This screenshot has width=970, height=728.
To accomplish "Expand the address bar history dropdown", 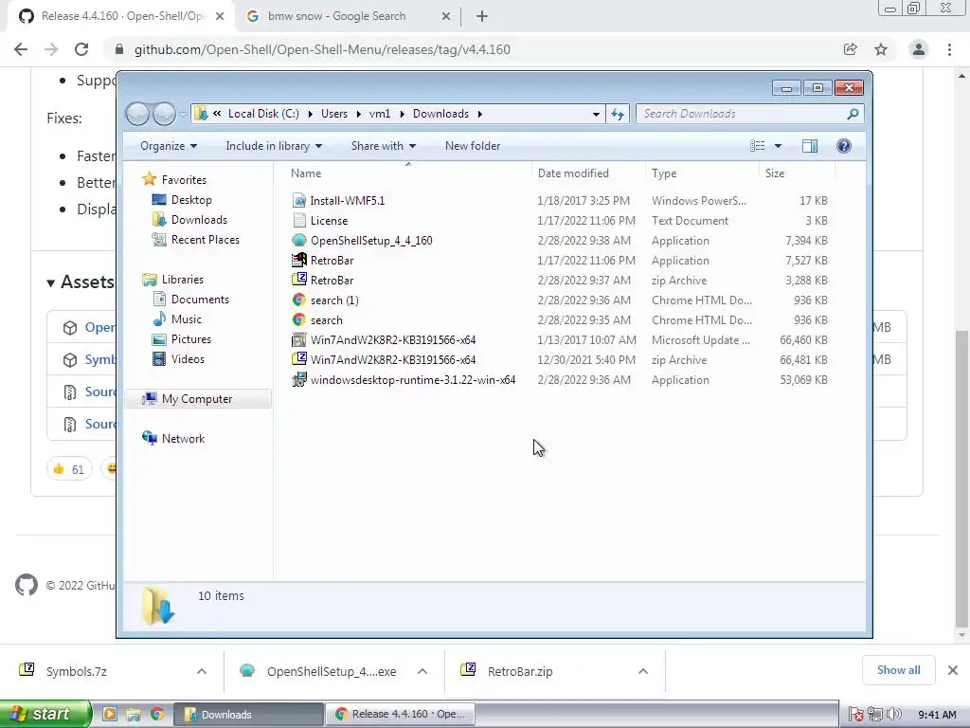I will click(596, 114).
